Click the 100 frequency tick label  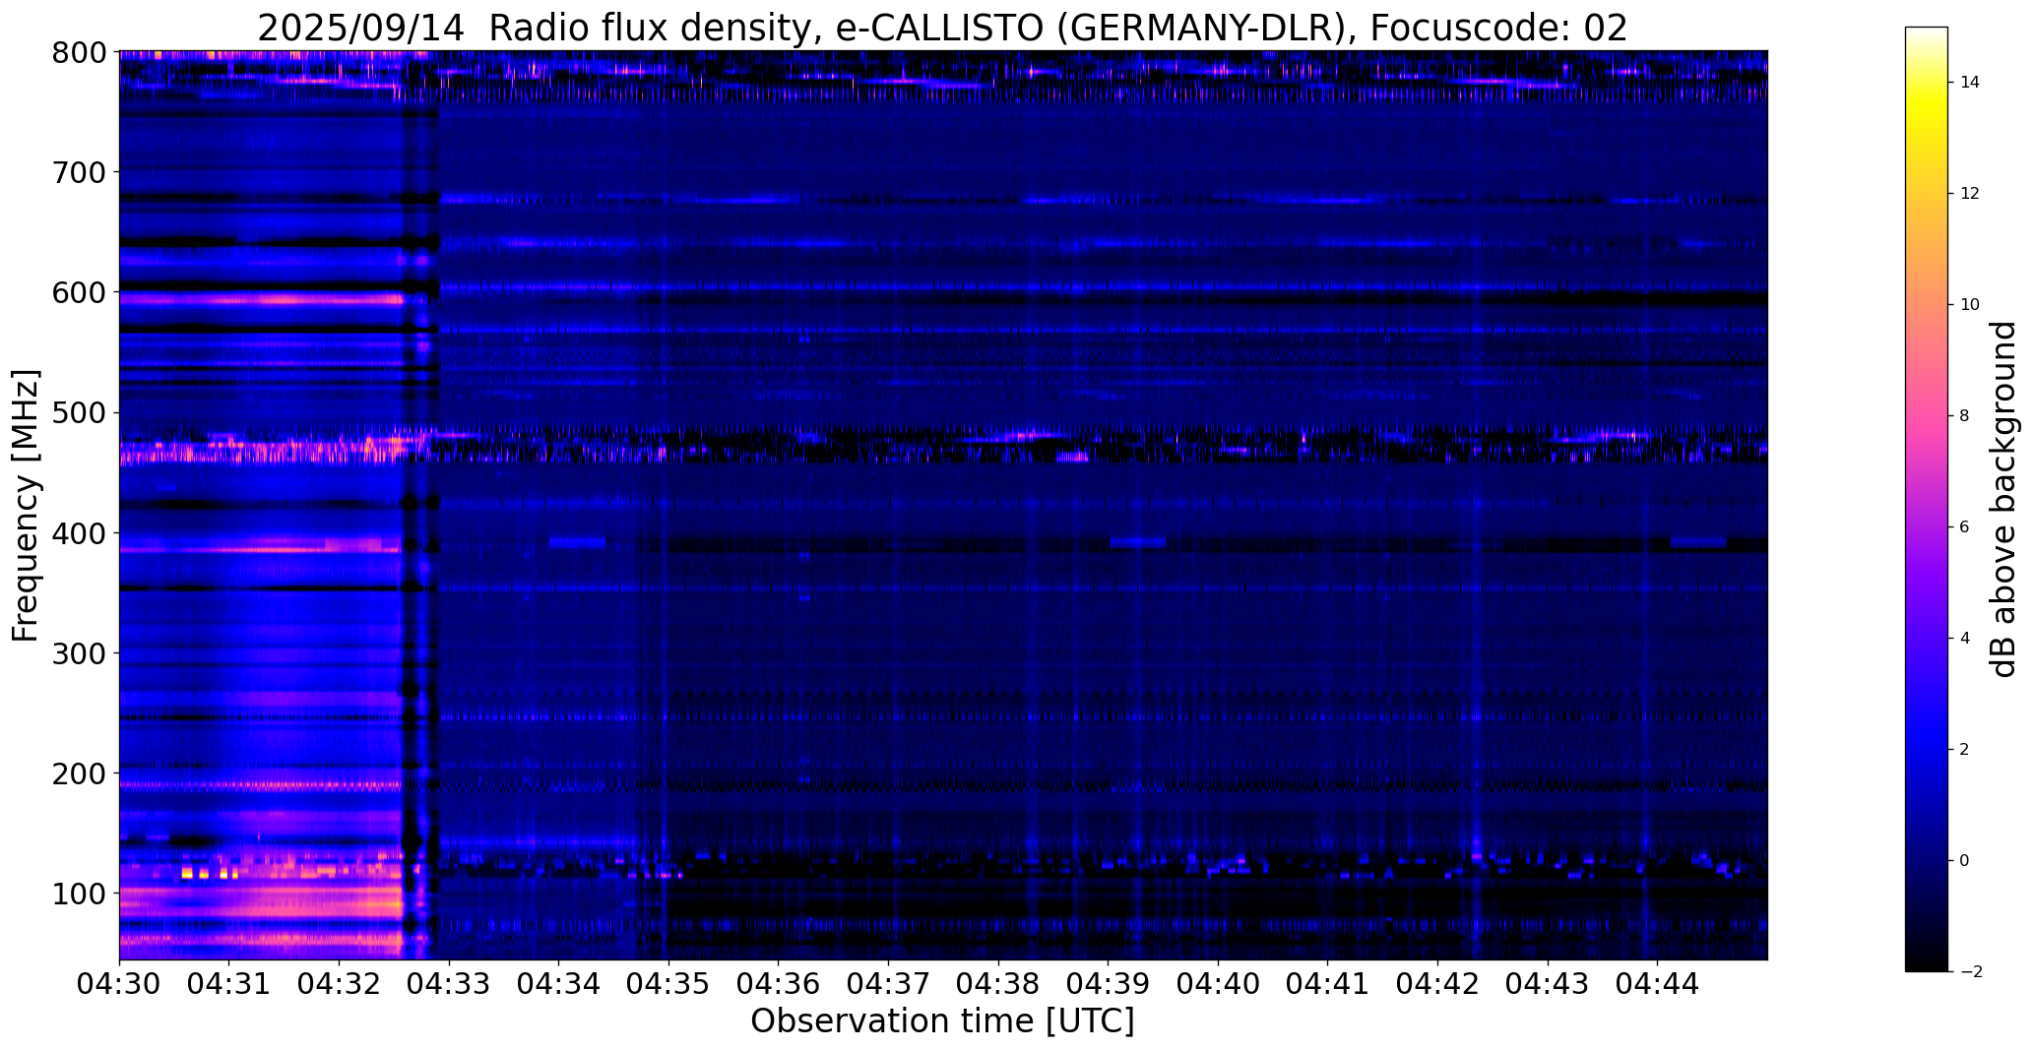tap(79, 894)
